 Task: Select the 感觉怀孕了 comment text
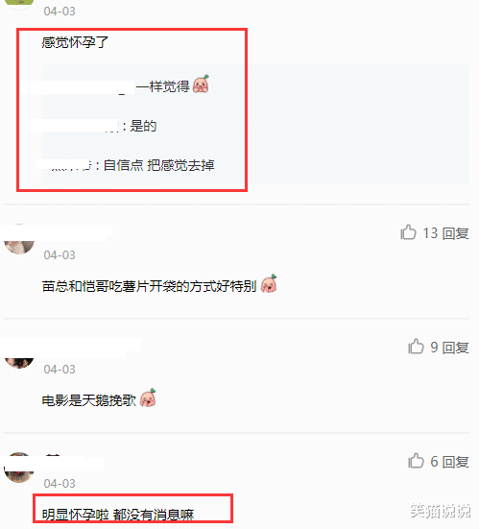coord(75,42)
